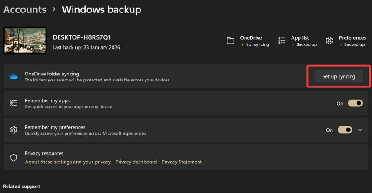Click the Set up syncing button
Viewport: 372px width, 193px height.
point(339,76)
